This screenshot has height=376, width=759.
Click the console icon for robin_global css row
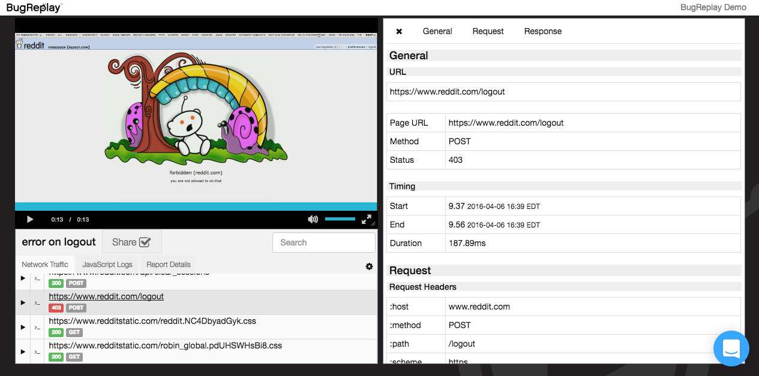(x=37, y=352)
